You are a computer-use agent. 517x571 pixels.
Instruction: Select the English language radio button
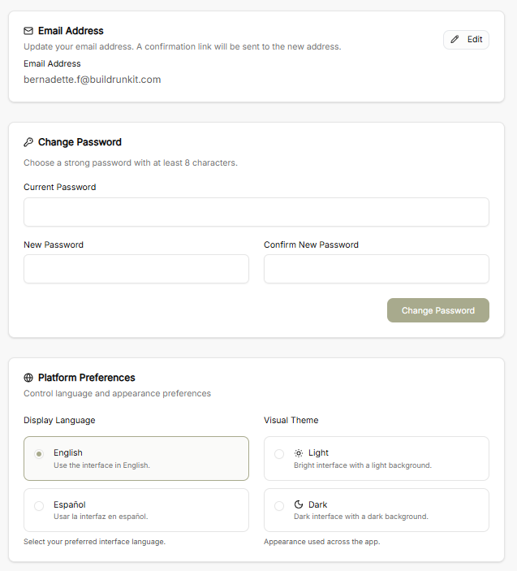pos(39,454)
